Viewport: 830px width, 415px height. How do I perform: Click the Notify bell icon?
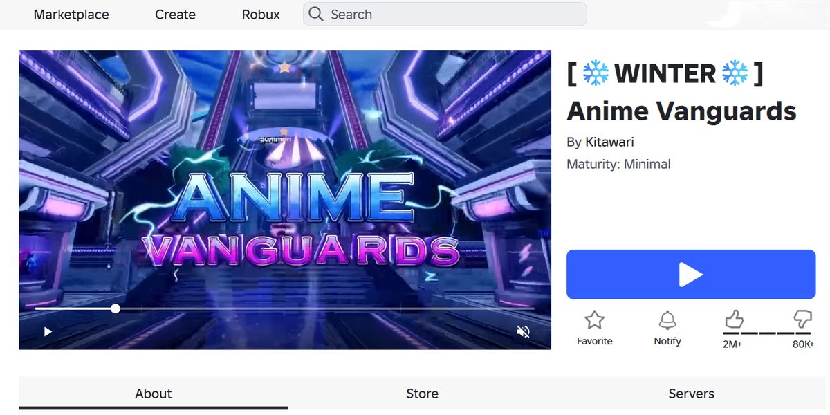pyautogui.click(x=667, y=320)
